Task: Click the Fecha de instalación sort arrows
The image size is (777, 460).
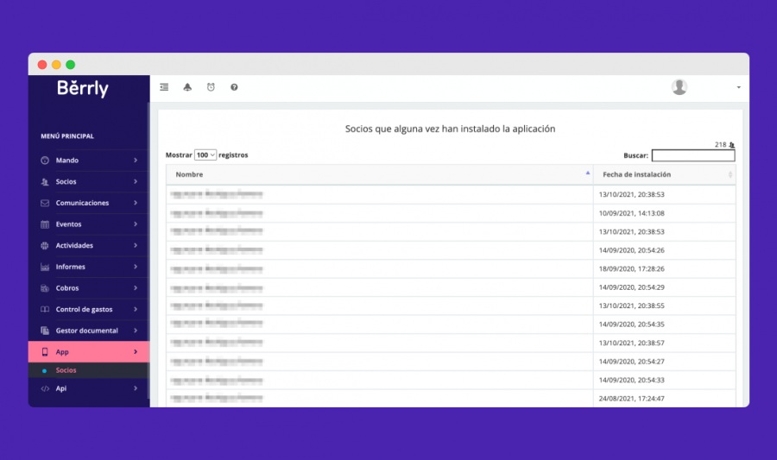Action: pos(730,175)
